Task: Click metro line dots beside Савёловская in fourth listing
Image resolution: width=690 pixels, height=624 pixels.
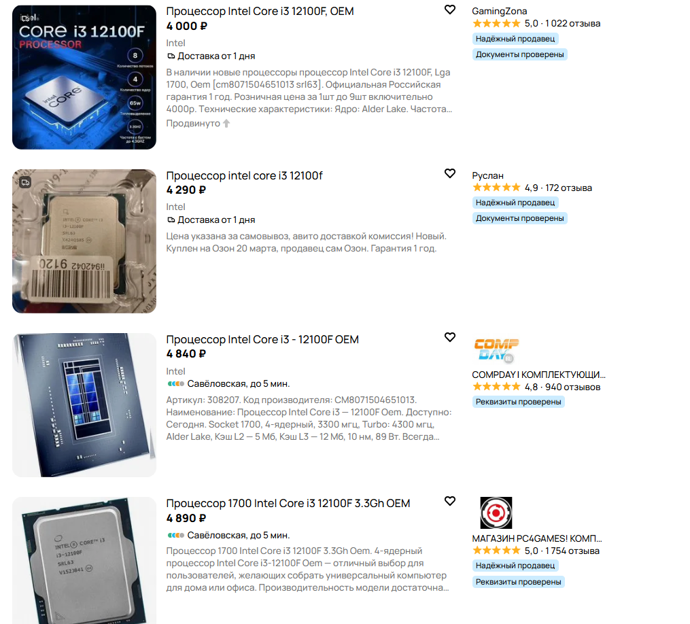Action: click(175, 536)
